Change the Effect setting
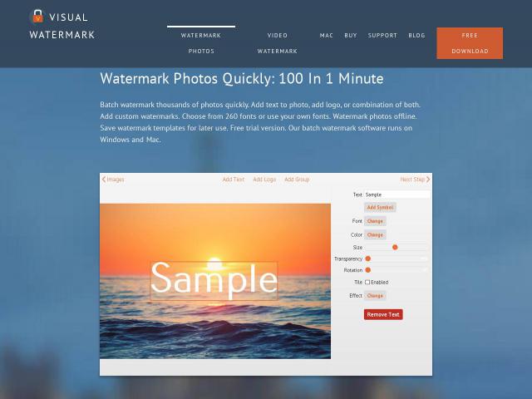Viewport: 532px width, 399px height. [375, 296]
